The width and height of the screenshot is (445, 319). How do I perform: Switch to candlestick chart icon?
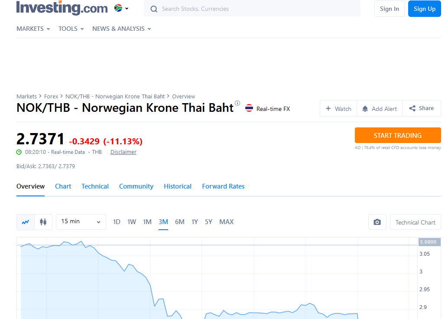click(43, 222)
